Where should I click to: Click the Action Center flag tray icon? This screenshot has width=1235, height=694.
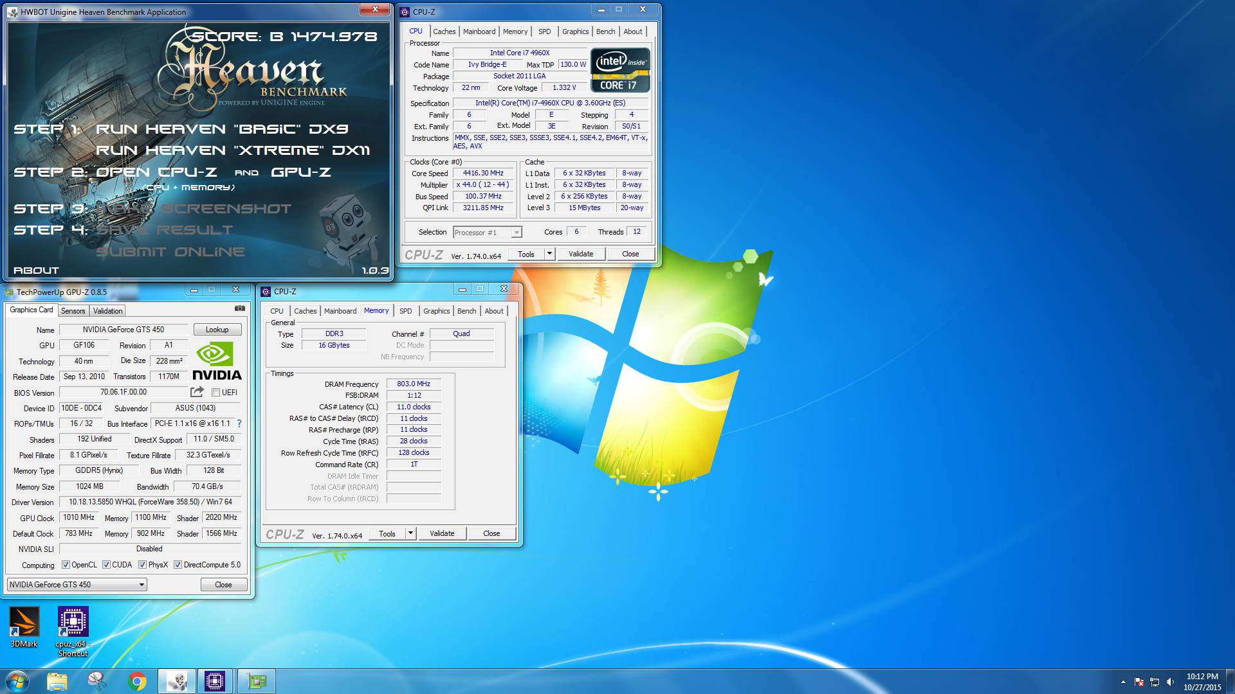pos(1139,682)
